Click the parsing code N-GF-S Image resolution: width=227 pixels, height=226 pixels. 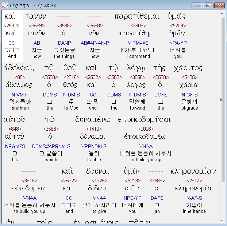190,95
